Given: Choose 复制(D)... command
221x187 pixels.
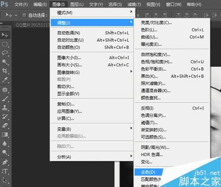Looking at the screenshot, I should point(92,104).
